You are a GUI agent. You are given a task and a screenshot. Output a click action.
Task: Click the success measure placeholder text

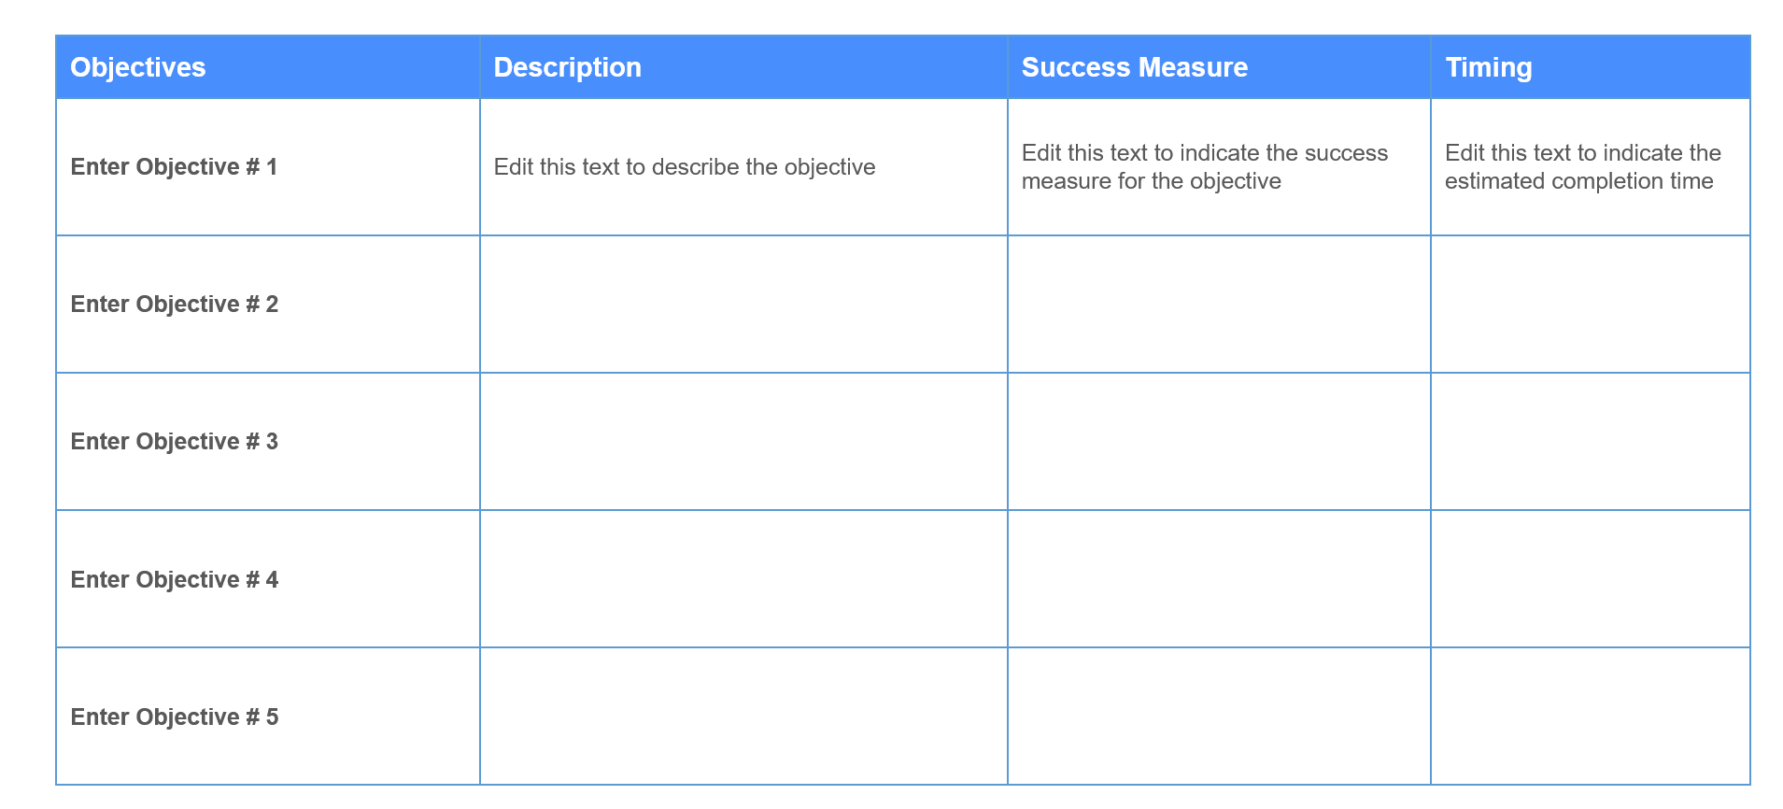click(1204, 167)
